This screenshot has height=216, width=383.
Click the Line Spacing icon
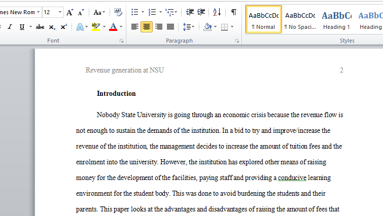click(187, 26)
